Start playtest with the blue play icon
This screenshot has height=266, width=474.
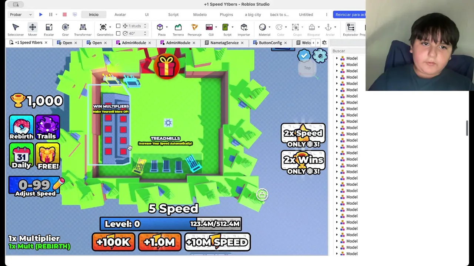tap(41, 14)
